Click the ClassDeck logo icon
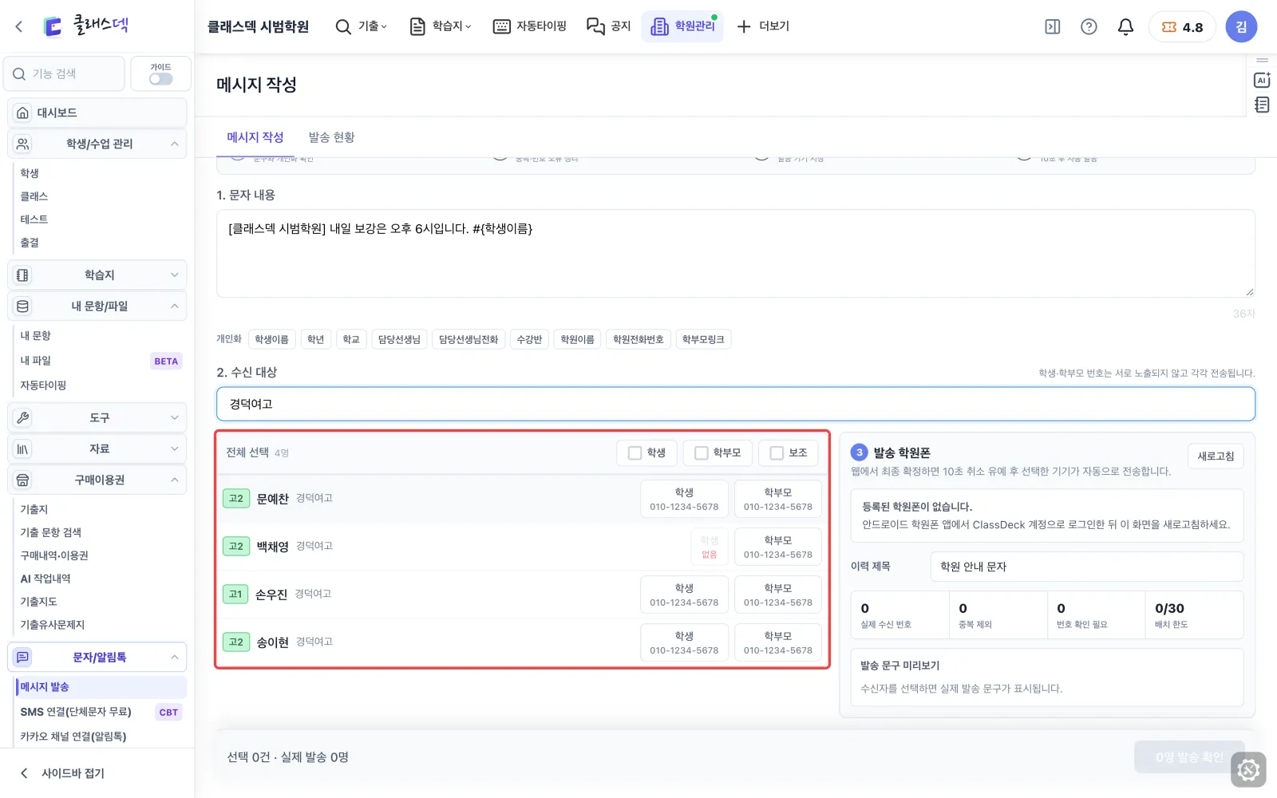 click(x=53, y=26)
